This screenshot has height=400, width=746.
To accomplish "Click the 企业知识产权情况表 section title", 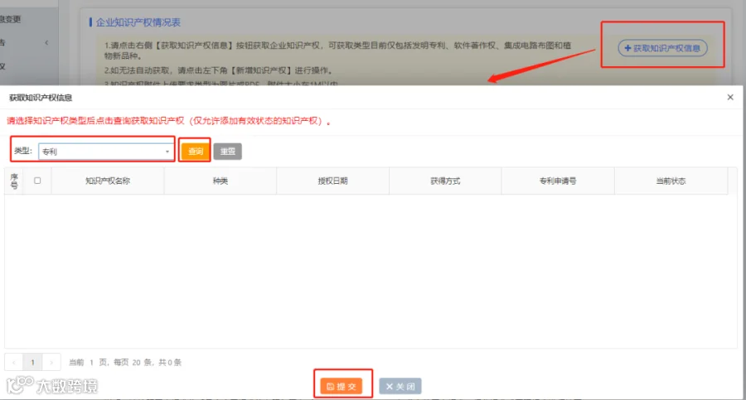I will point(138,22).
